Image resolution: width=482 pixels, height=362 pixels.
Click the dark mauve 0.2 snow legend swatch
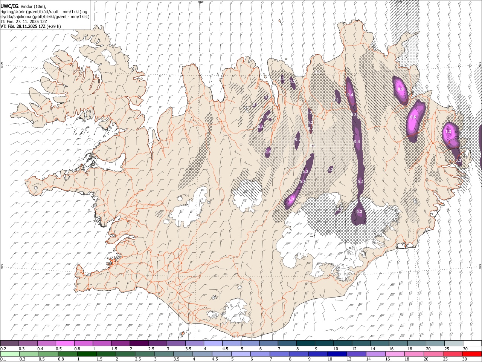pos(10,344)
